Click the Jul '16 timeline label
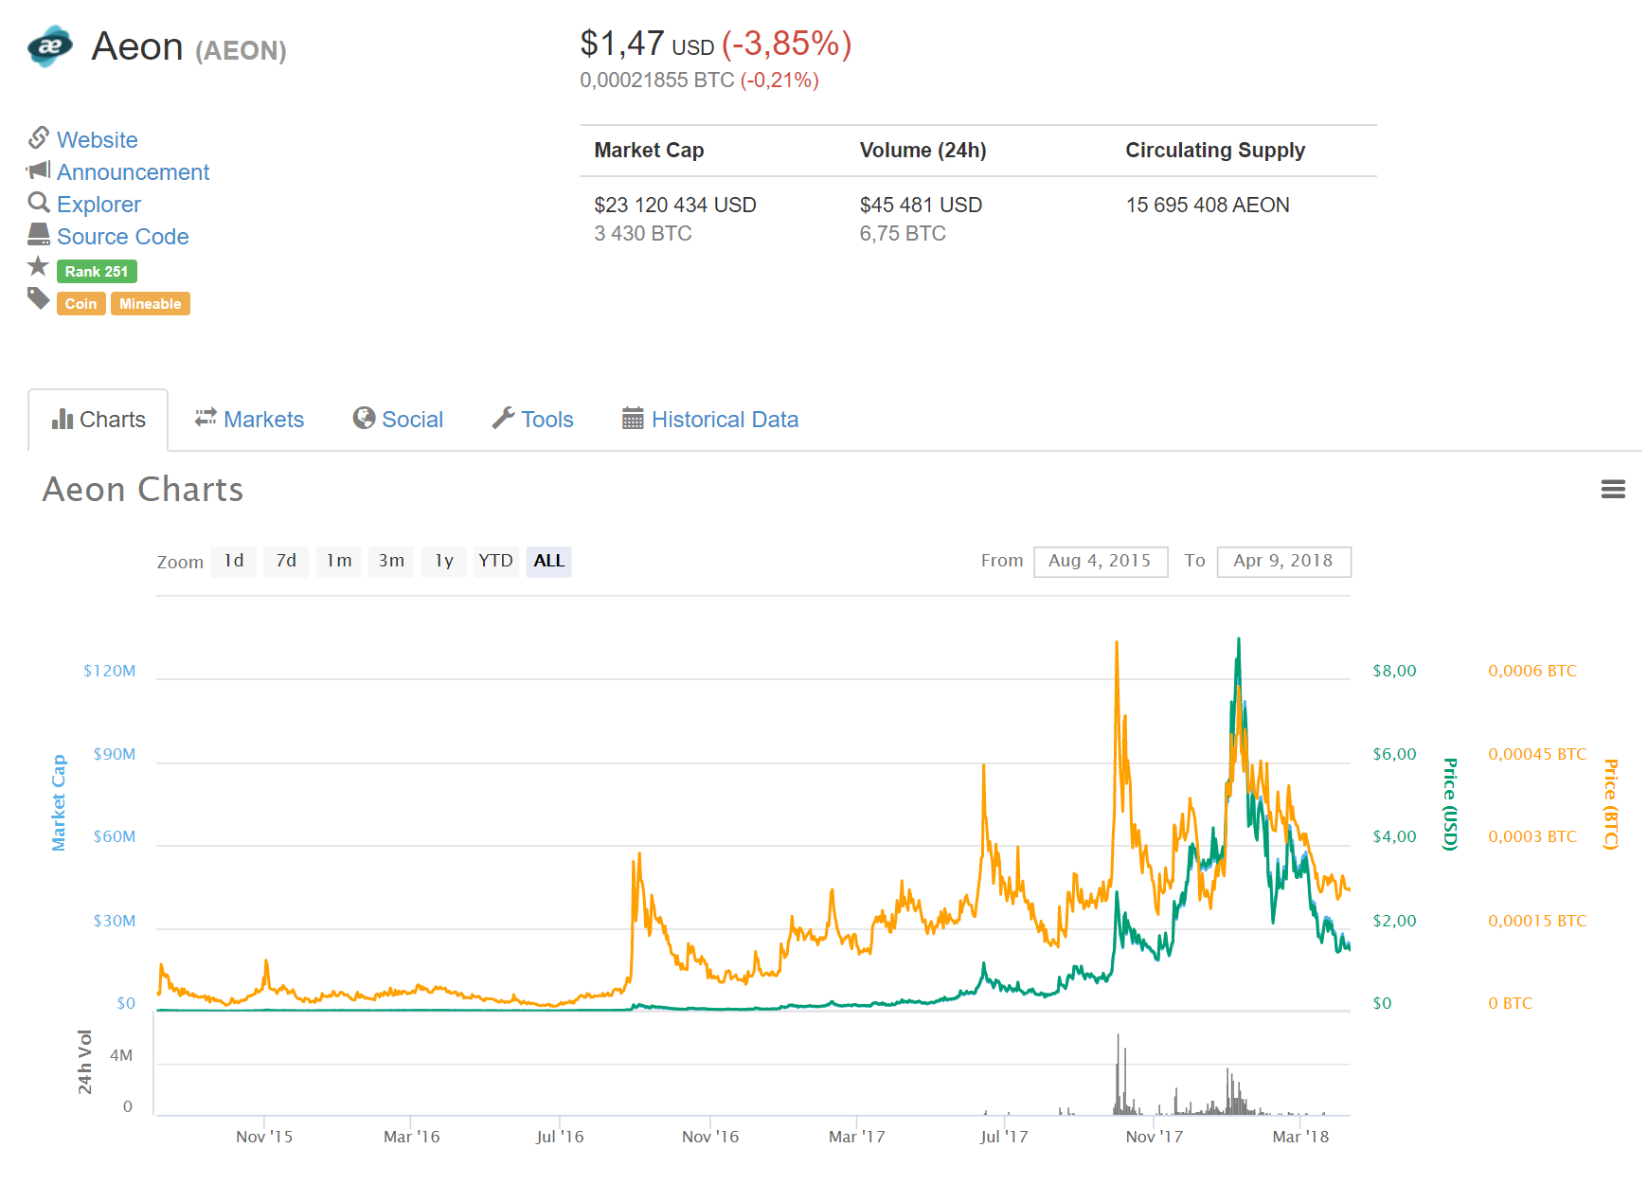 click(560, 1137)
